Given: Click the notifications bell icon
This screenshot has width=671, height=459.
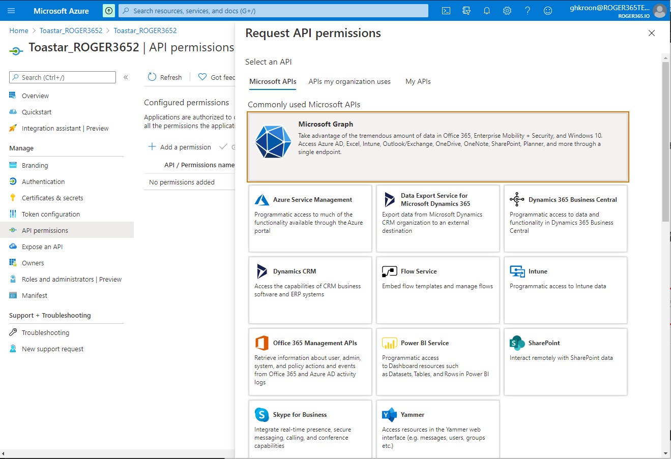Looking at the screenshot, I should pyautogui.click(x=487, y=11).
